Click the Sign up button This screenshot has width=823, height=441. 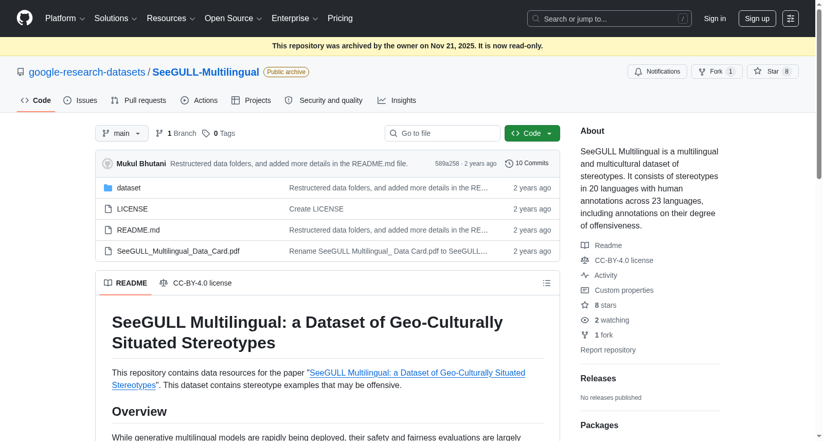[x=757, y=19]
